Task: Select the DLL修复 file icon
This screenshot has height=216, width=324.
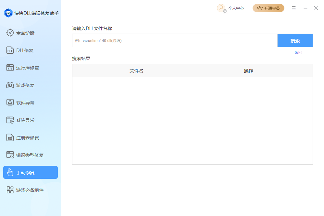Action: [x=10, y=50]
